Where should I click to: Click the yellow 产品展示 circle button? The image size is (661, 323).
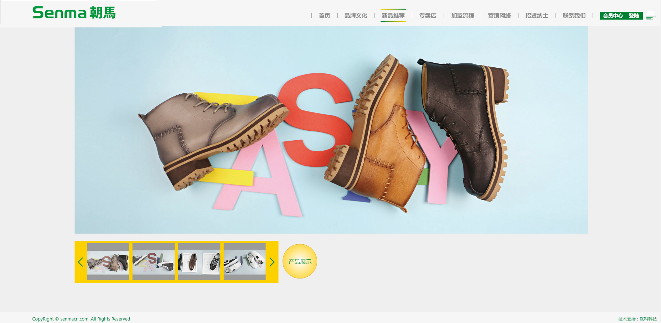coord(300,261)
